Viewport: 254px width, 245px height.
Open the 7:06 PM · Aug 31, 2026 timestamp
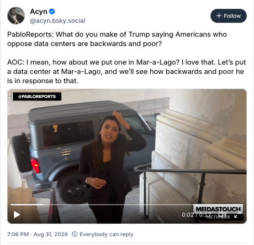[x=37, y=234]
